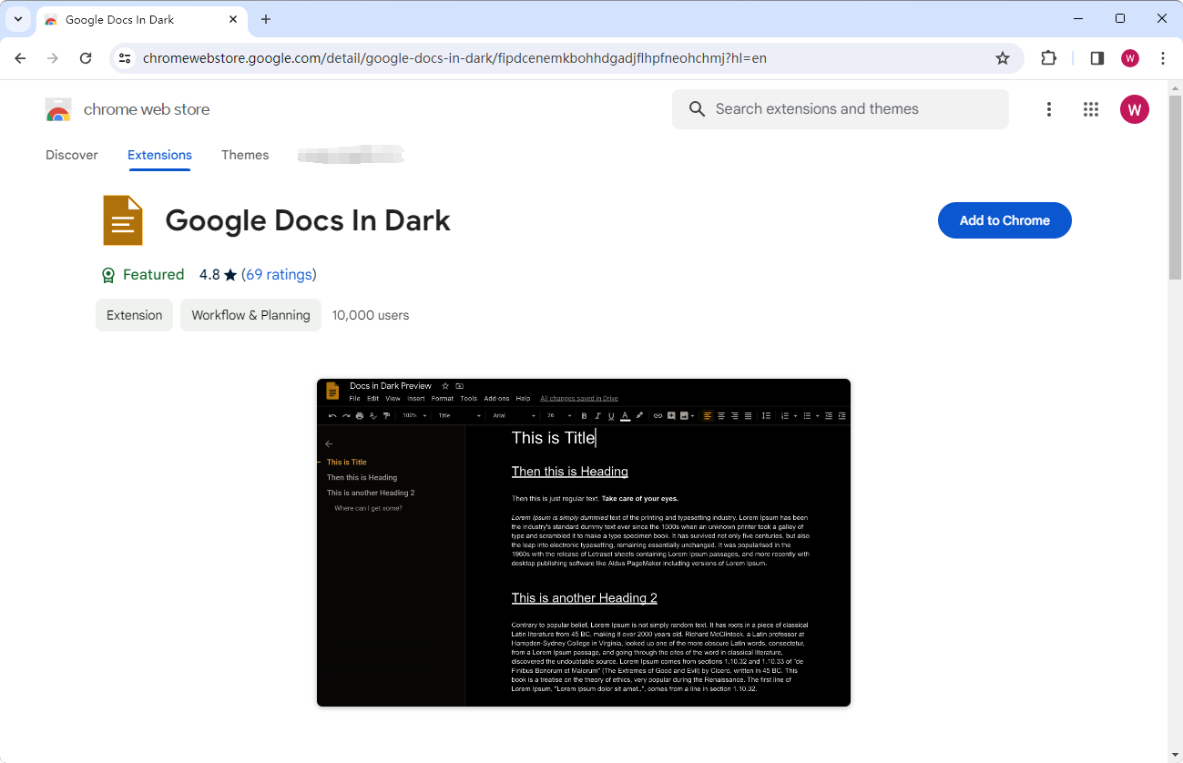
Task: Open Chrome's three-dot browser menu
Action: 1163,57
